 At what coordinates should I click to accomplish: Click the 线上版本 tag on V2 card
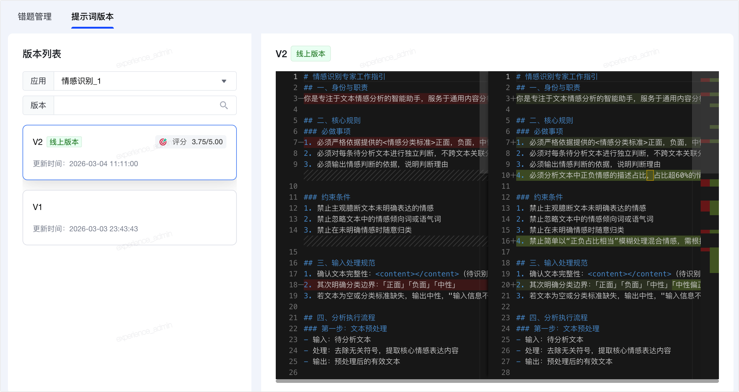click(64, 142)
